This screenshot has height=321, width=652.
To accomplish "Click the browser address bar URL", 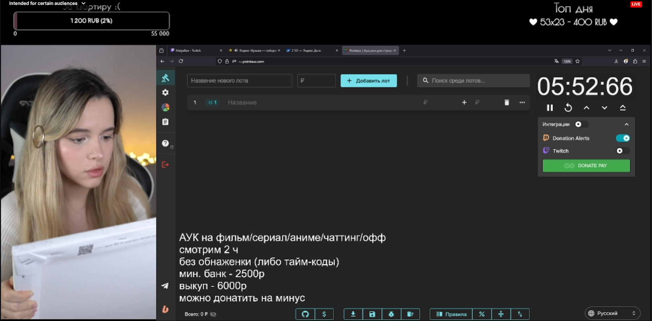I will pyautogui.click(x=252, y=61).
